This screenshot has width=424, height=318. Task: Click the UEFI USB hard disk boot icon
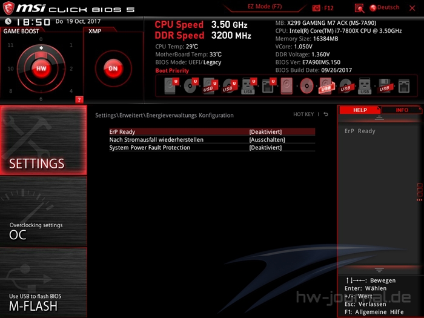click(210, 86)
